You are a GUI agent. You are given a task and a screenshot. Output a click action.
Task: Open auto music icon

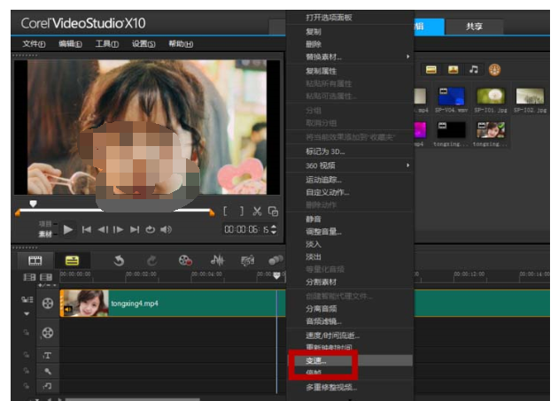248,261
